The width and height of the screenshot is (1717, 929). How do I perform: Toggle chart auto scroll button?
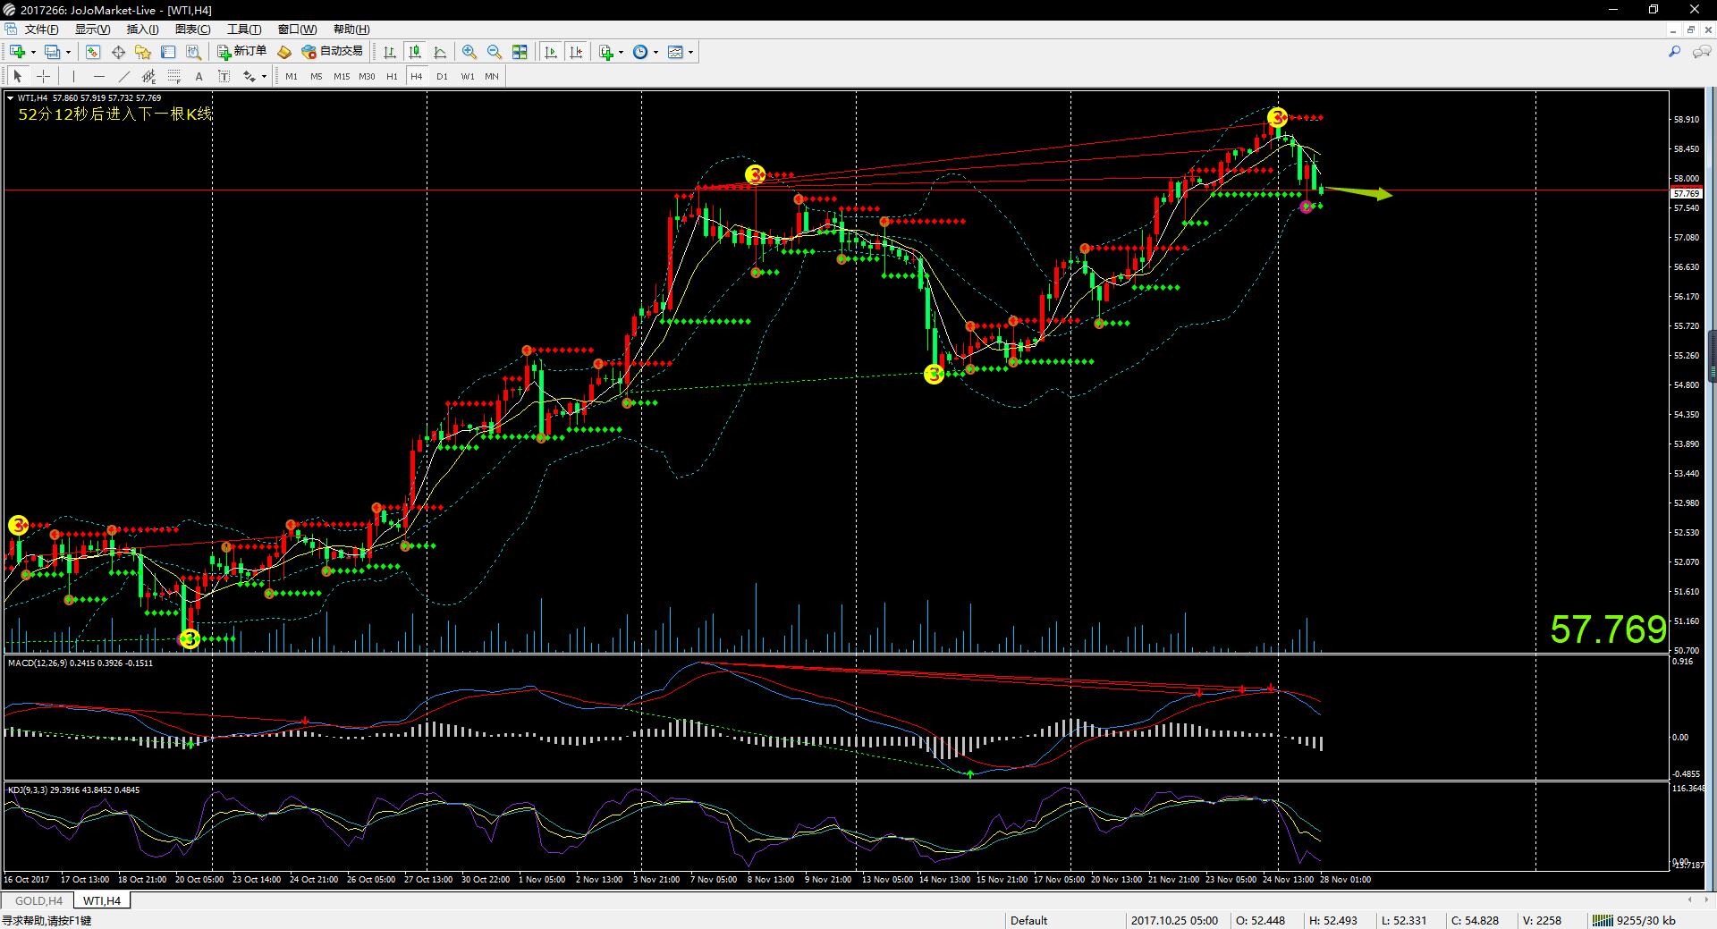[551, 53]
